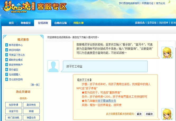
Task: Open the 苦行虚空 recommendation
Action: [13, 69]
